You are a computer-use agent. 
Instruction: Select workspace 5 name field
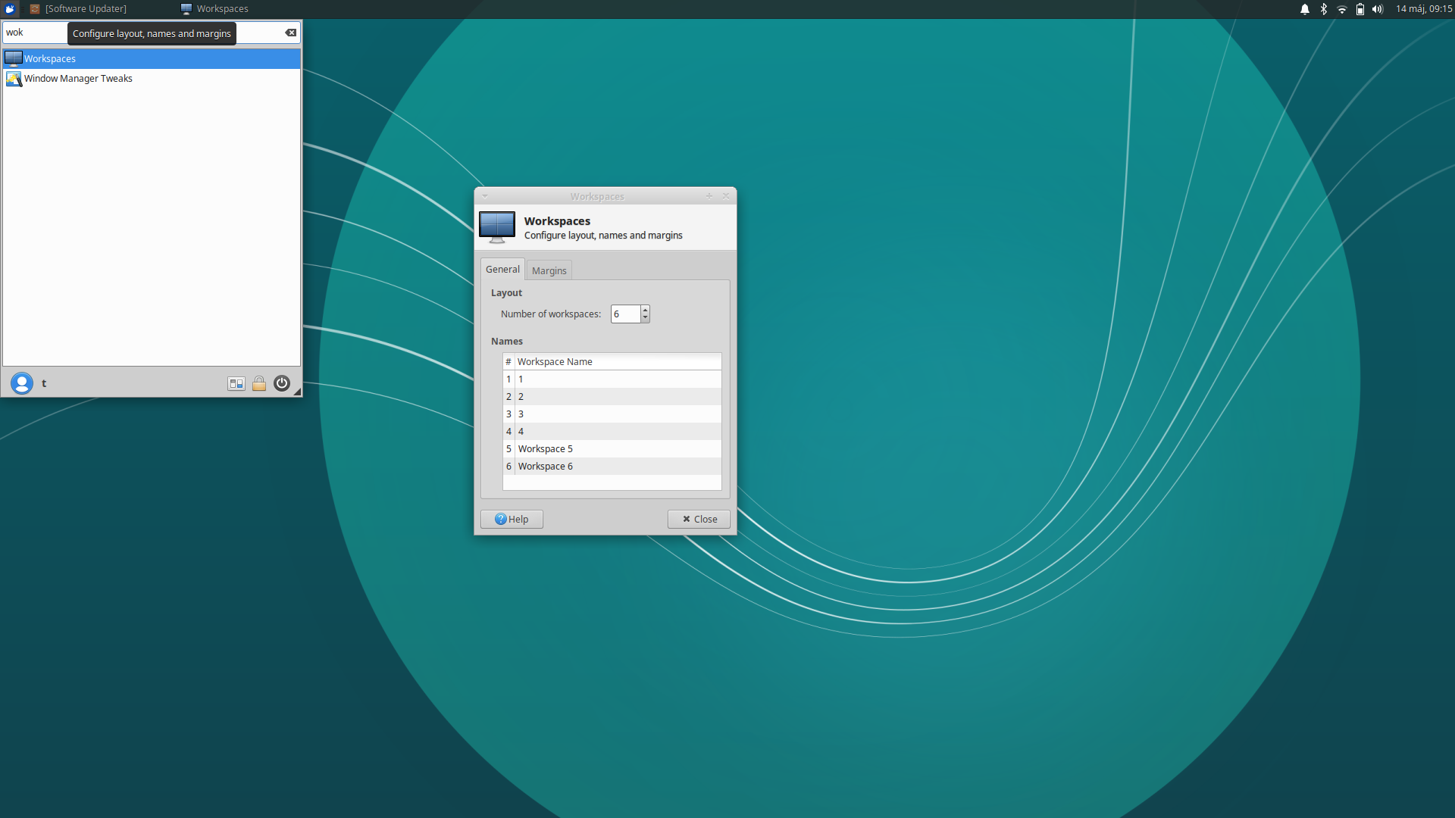coord(617,448)
